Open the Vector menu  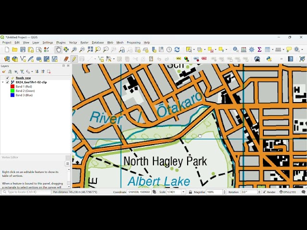pyautogui.click(x=73, y=43)
